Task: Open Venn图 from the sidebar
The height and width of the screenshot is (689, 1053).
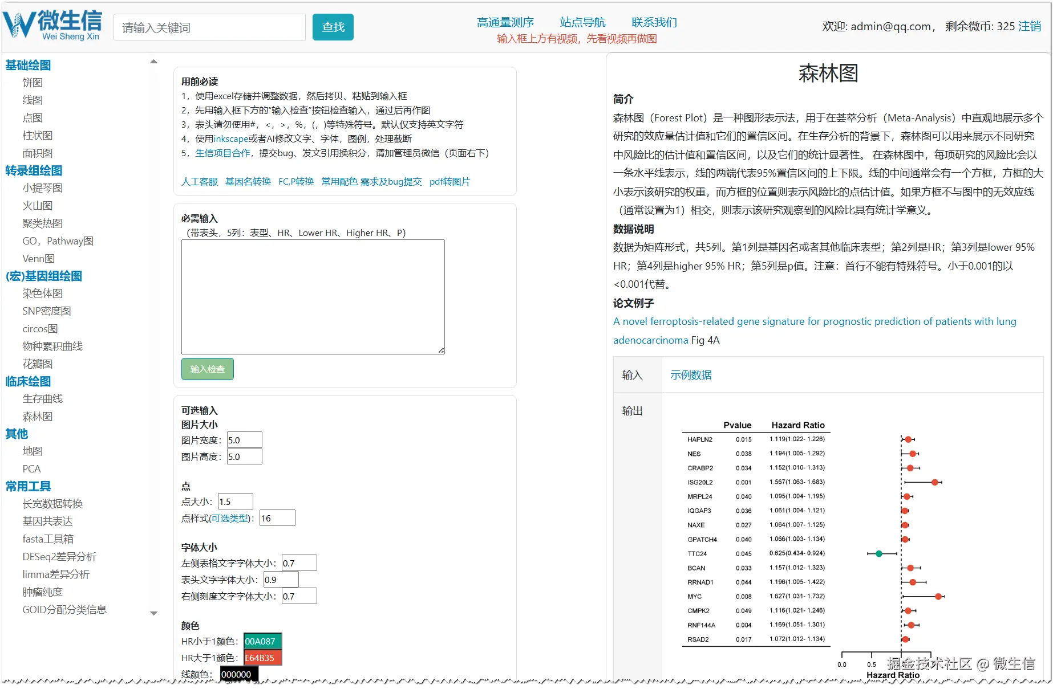Action: [x=39, y=259]
